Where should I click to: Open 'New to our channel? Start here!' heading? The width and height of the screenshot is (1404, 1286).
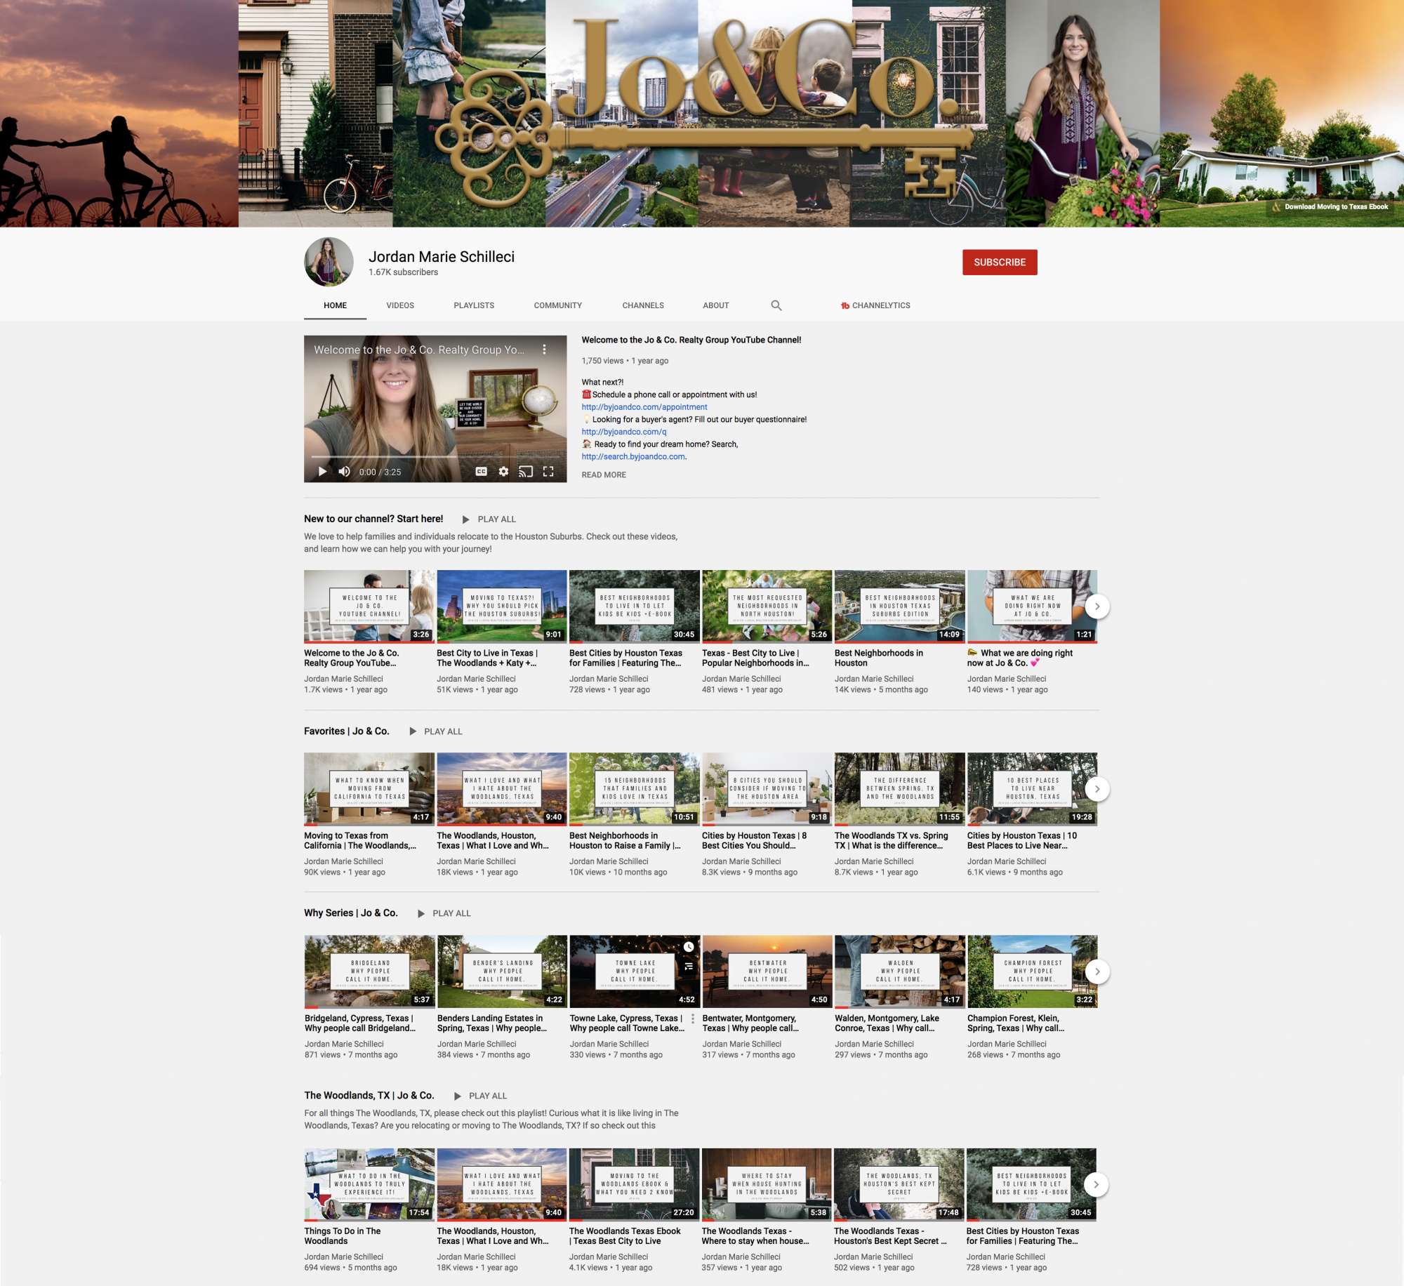pos(373,519)
